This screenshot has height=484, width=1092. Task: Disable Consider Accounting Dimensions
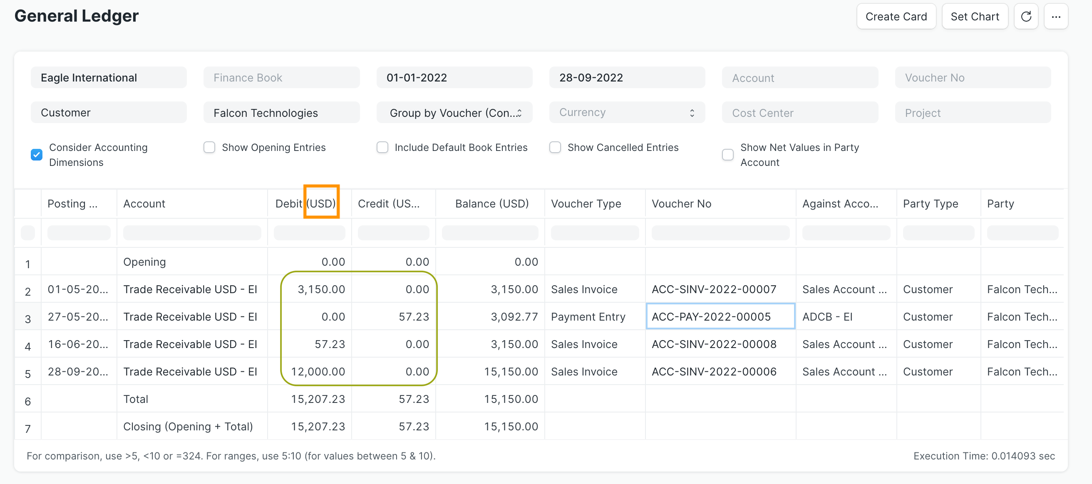pos(37,155)
